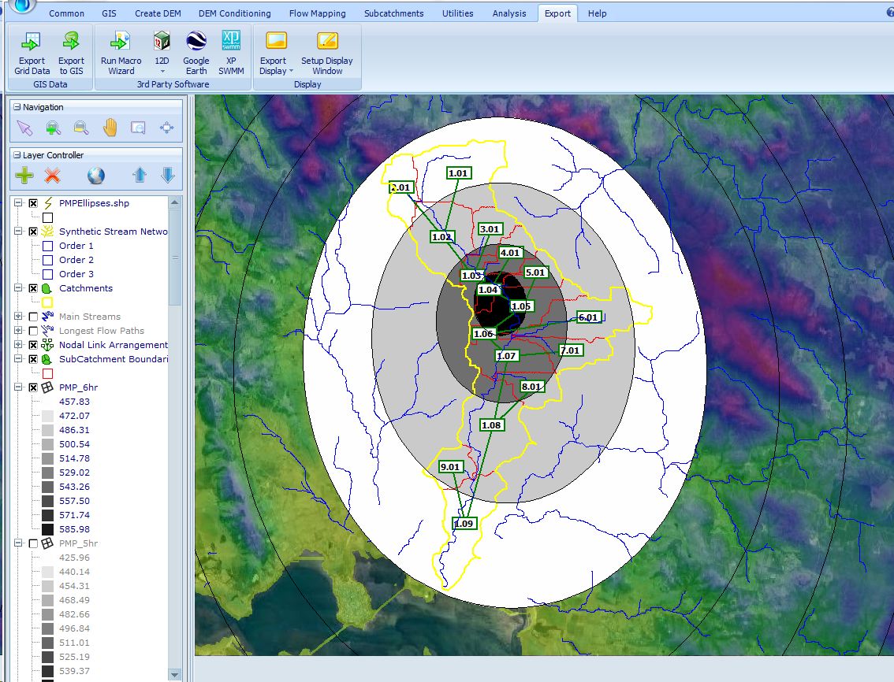Click the green plus add layer icon

click(24, 176)
